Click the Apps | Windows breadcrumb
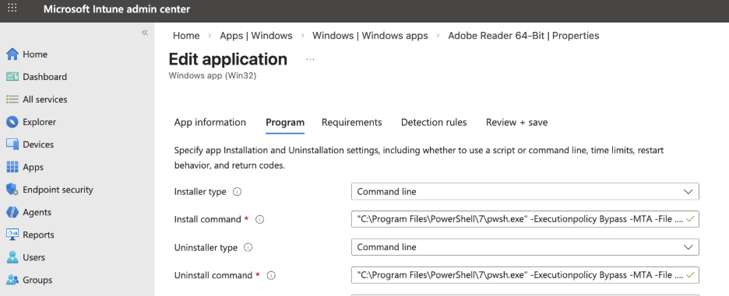This screenshot has height=296, width=729. (x=256, y=36)
